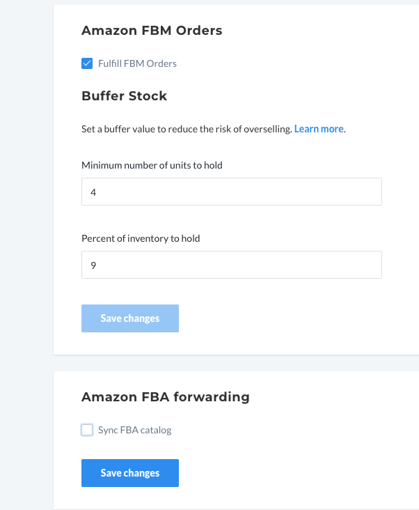The height and width of the screenshot is (510, 419).
Task: Select the Amazon FBM Orders heading
Action: [x=152, y=31]
